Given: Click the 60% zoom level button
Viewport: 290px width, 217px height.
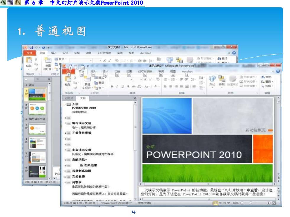Looking at the screenshot, I should (236, 203).
